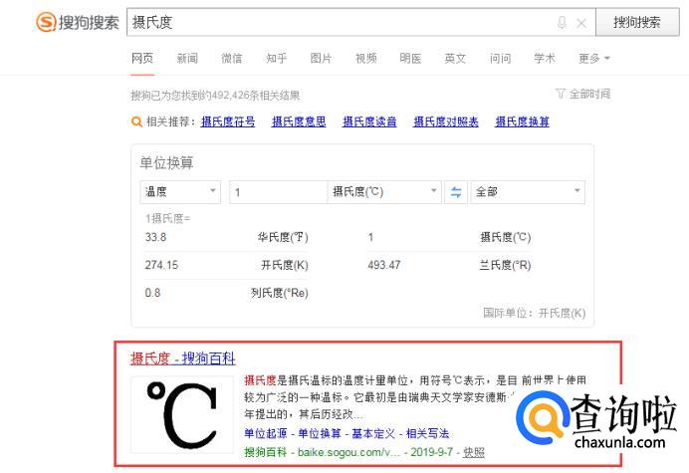Click the 单位换算 widget heading
This screenshot has height=473, width=689.
click(x=166, y=163)
